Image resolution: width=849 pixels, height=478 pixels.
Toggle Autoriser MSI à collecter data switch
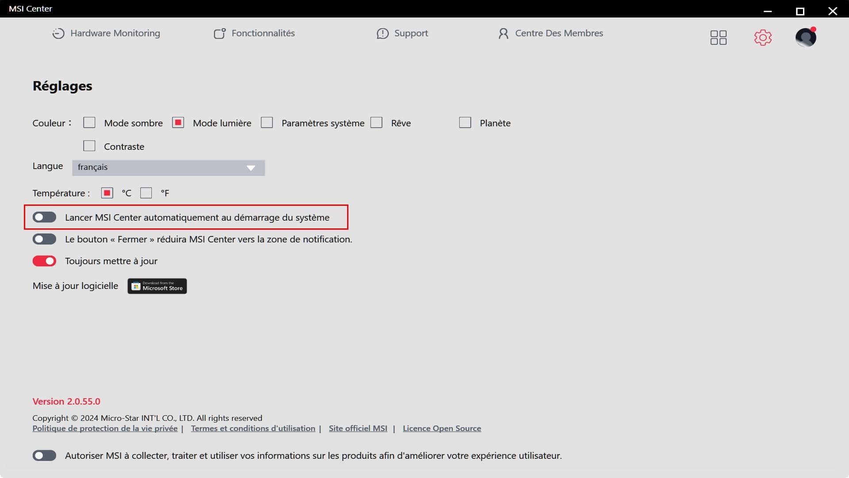pos(44,455)
